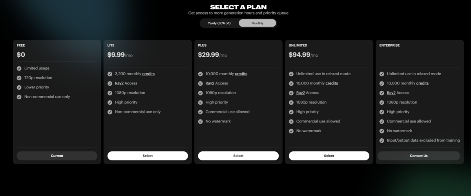
Task: Open Ray2 link in the Enterprise plan
Action: tap(392, 93)
